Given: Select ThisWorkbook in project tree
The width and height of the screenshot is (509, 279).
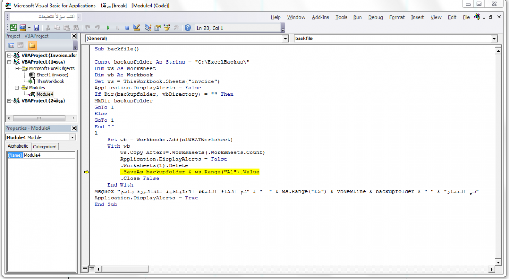Looking at the screenshot, I should 50,81.
